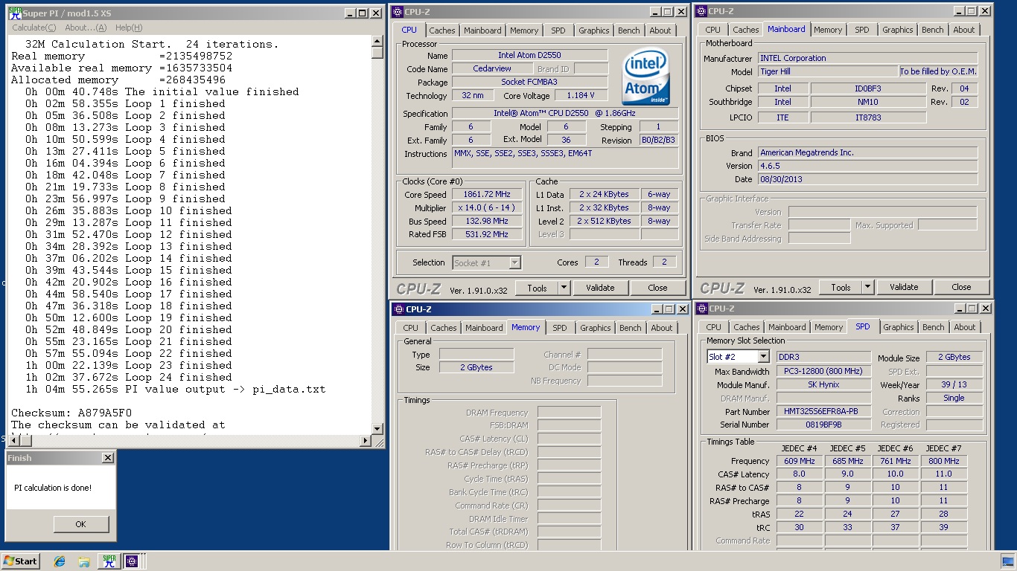Screen dimensions: 1017x571
Task: Click the 'Checksum: A879A5F0' line in Super PI
Action: 71,413
